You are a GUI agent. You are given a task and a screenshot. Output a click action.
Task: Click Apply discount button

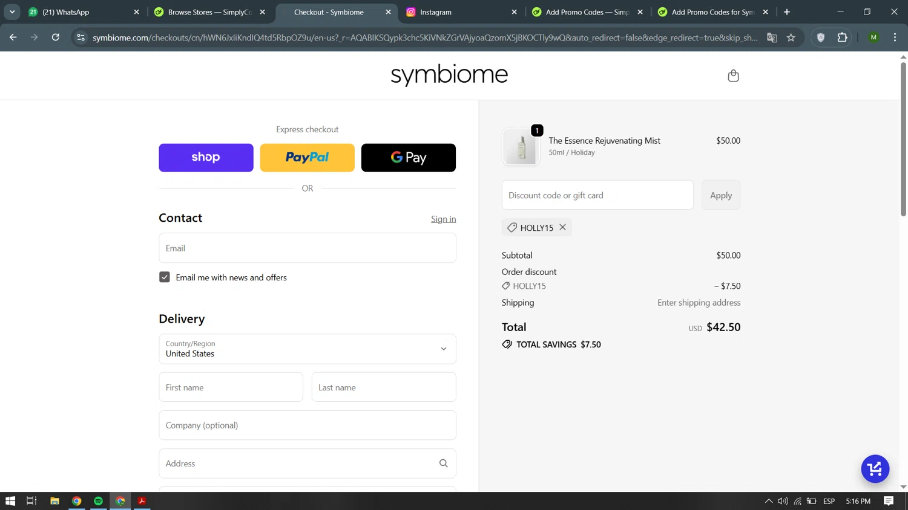coord(721,195)
